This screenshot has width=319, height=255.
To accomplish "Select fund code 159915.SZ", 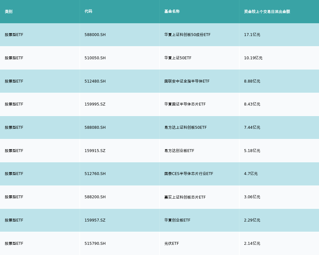I will [95, 151].
